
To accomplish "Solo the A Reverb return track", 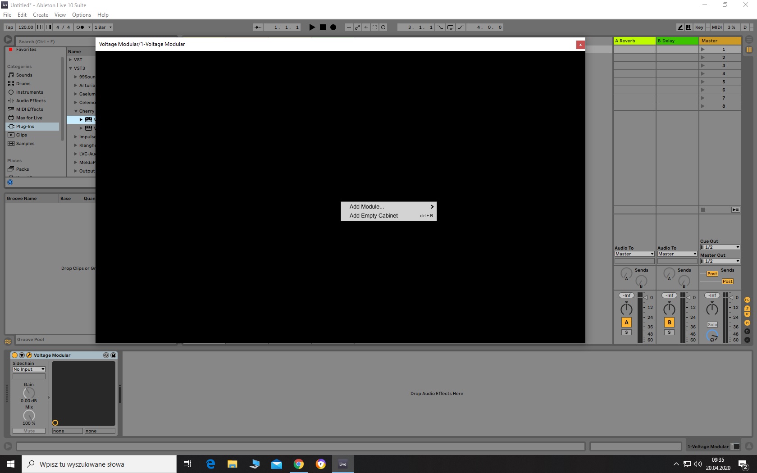I will coord(626,332).
